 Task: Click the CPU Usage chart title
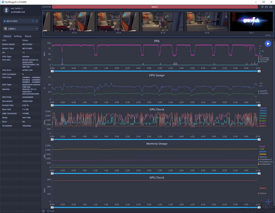(157, 75)
